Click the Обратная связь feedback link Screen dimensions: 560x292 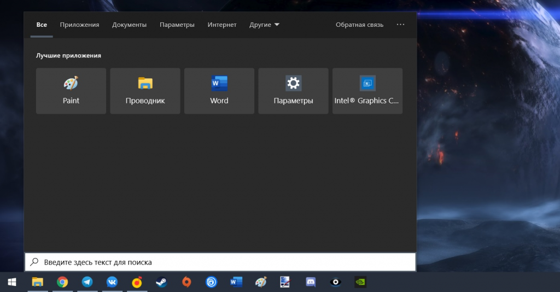pyautogui.click(x=359, y=25)
